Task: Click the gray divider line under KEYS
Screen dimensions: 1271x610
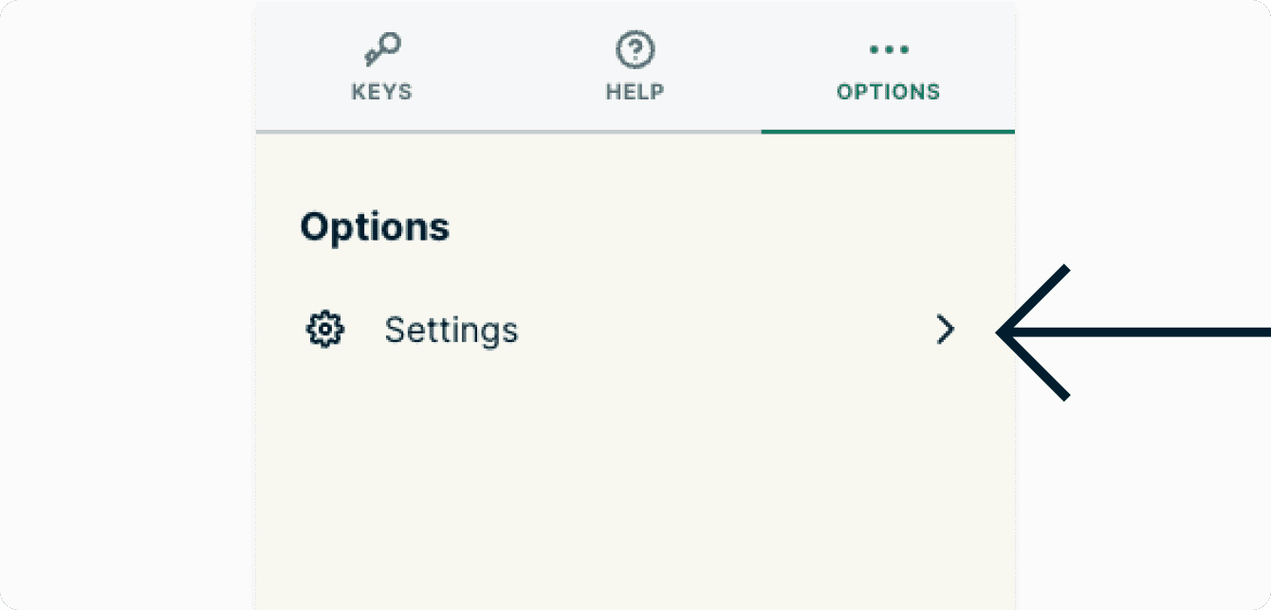Action: (382, 132)
